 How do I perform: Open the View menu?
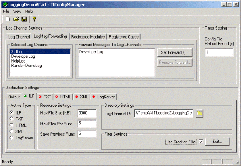coord(17,12)
